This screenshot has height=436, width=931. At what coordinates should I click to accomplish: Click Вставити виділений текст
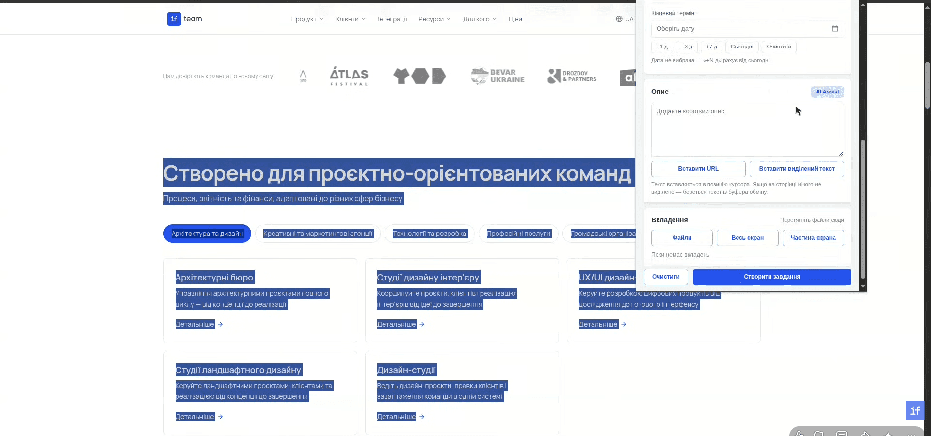pyautogui.click(x=797, y=169)
